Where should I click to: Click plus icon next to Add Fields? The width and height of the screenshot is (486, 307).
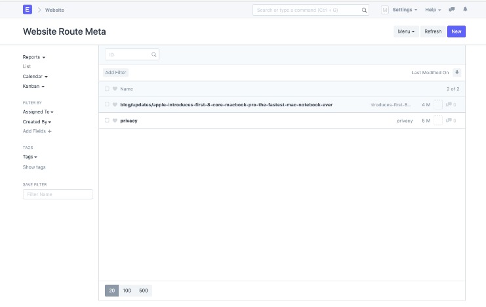50,131
